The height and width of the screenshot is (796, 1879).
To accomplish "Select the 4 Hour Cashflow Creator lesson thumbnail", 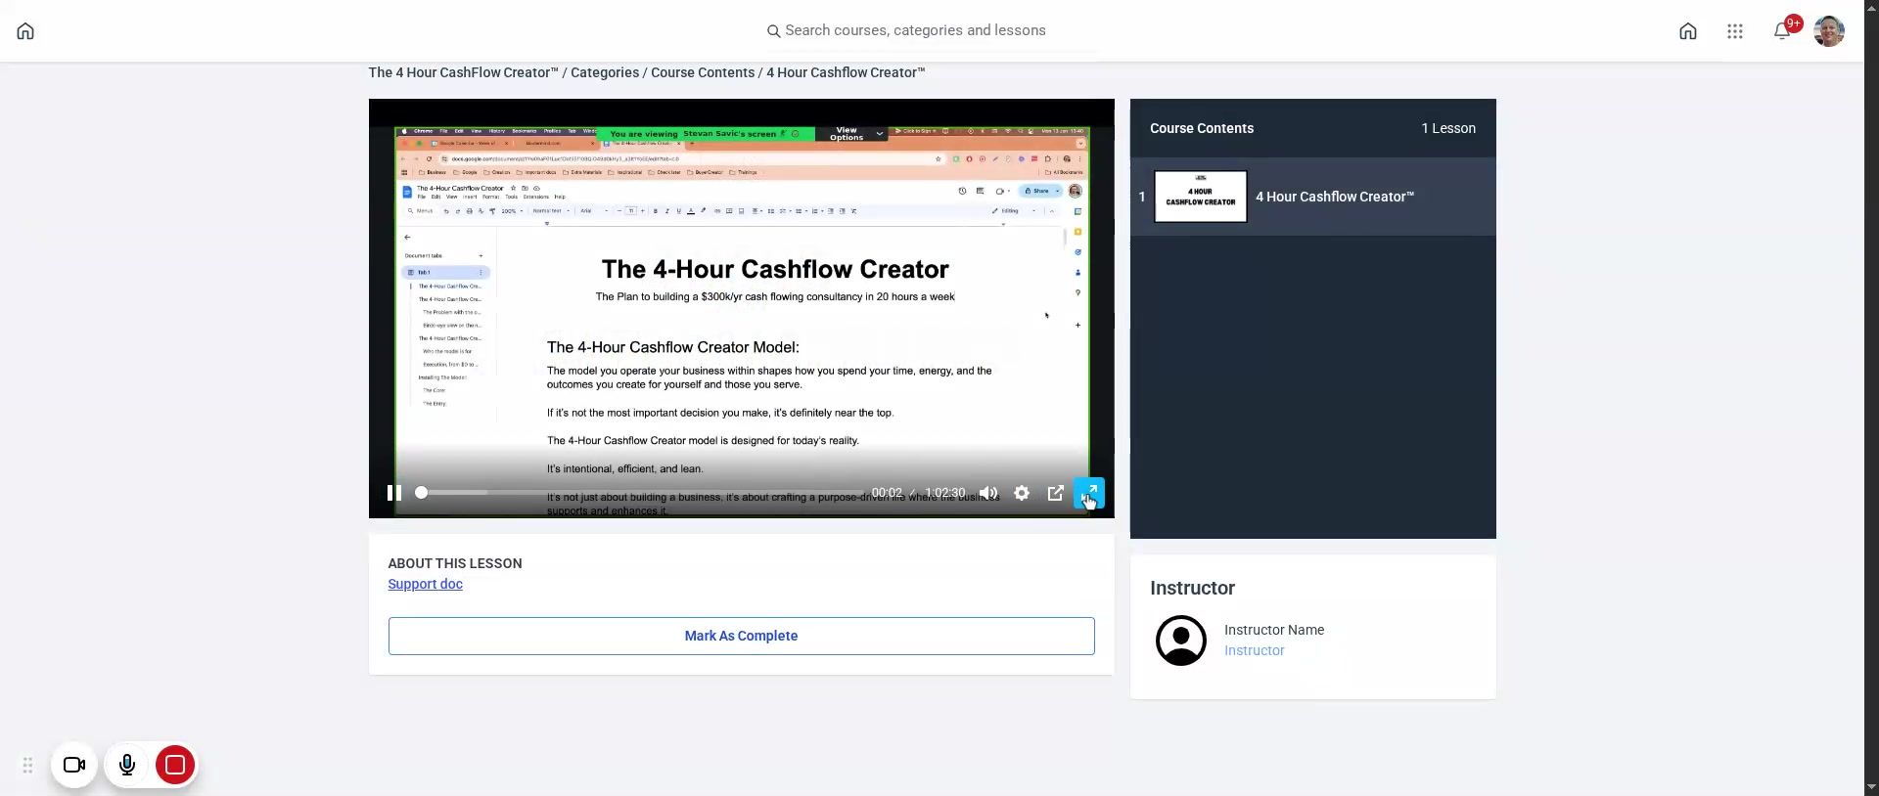I will 1201,197.
